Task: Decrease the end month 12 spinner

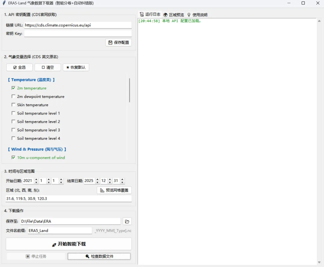Action: tap(110, 182)
